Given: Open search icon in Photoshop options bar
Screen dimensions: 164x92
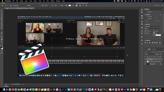Looking at the screenshot, I should tap(156, 6).
